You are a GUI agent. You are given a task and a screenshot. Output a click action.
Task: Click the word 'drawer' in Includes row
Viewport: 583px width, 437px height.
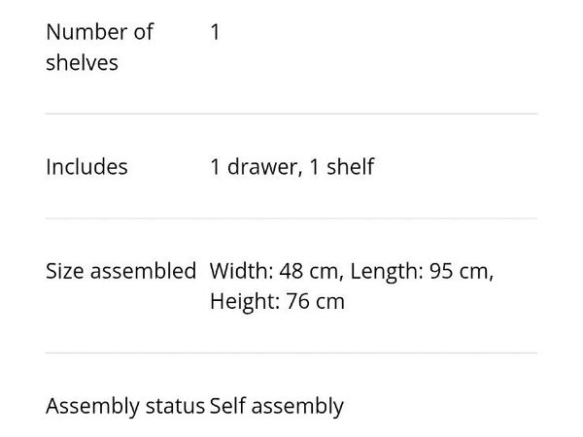pos(262,166)
